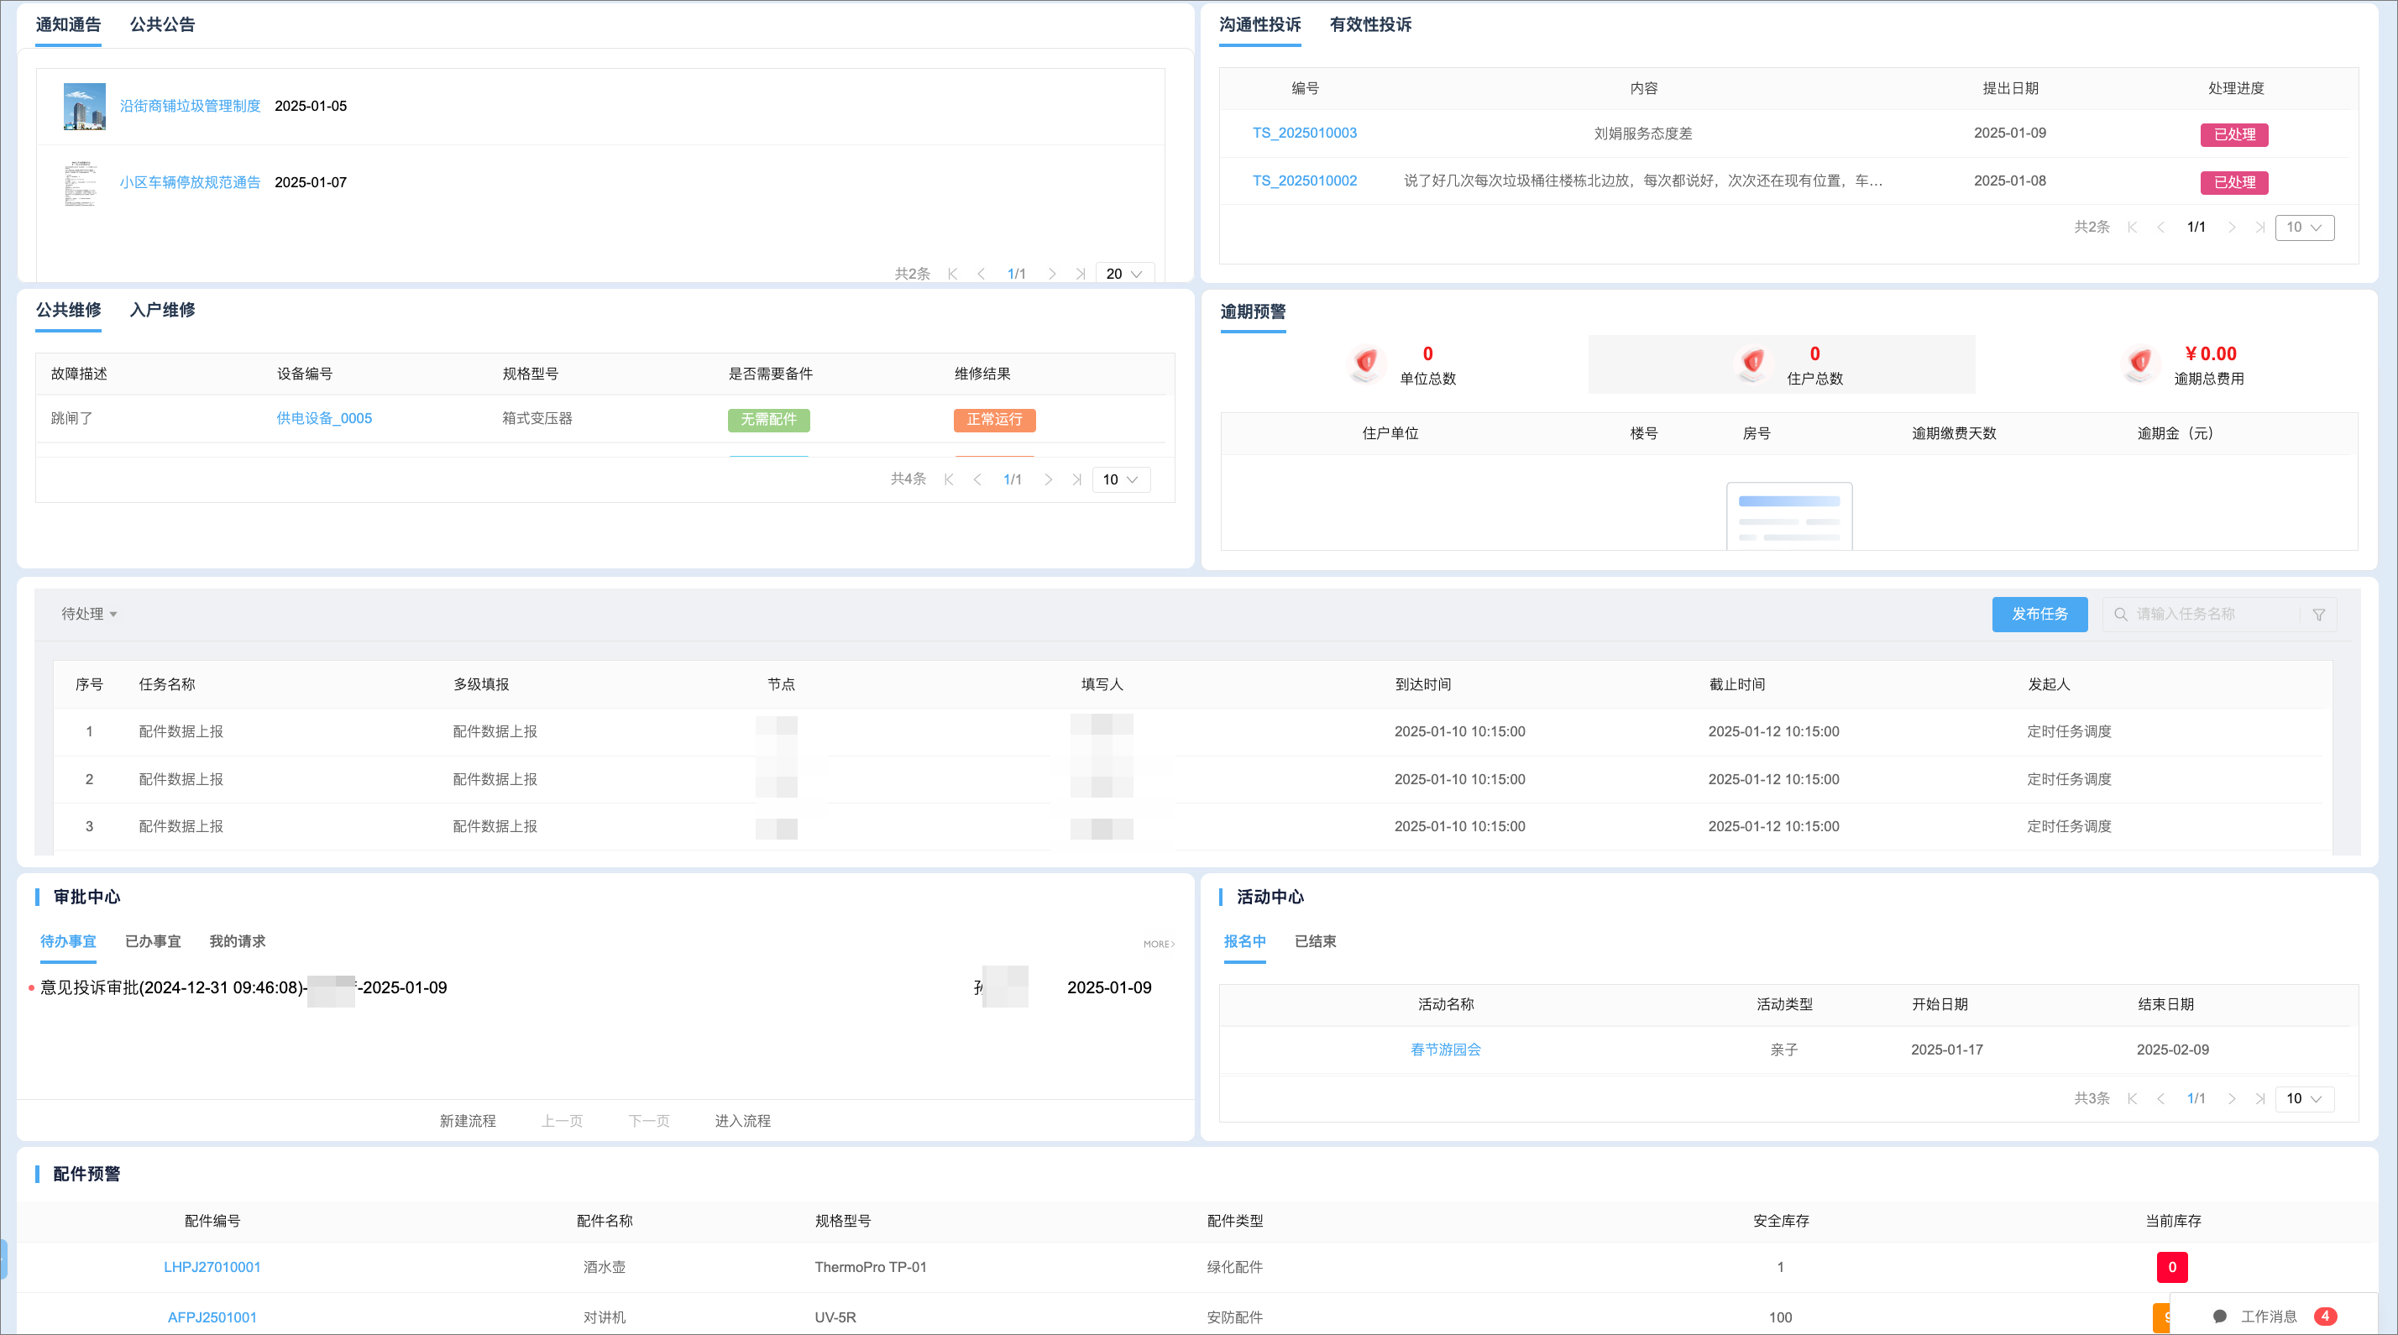This screenshot has width=2398, height=1335.
Task: Open complaint TS_2025010003
Action: [1304, 133]
